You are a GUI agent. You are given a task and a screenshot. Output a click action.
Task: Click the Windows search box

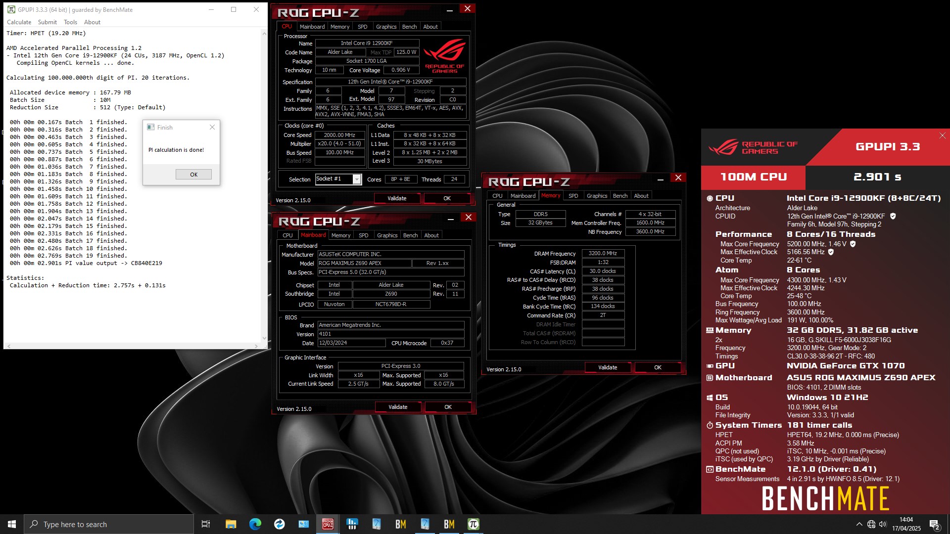click(109, 524)
